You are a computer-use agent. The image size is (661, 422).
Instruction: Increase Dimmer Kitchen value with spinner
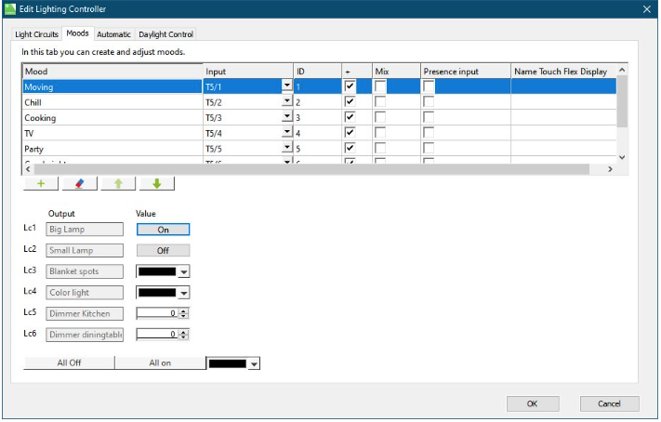pyautogui.click(x=183, y=310)
